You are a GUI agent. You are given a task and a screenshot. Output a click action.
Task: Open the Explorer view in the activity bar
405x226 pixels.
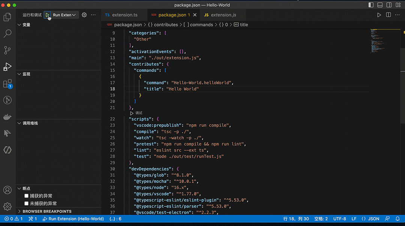coord(7,17)
